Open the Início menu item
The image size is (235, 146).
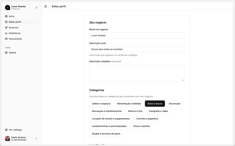[x=22, y=16]
